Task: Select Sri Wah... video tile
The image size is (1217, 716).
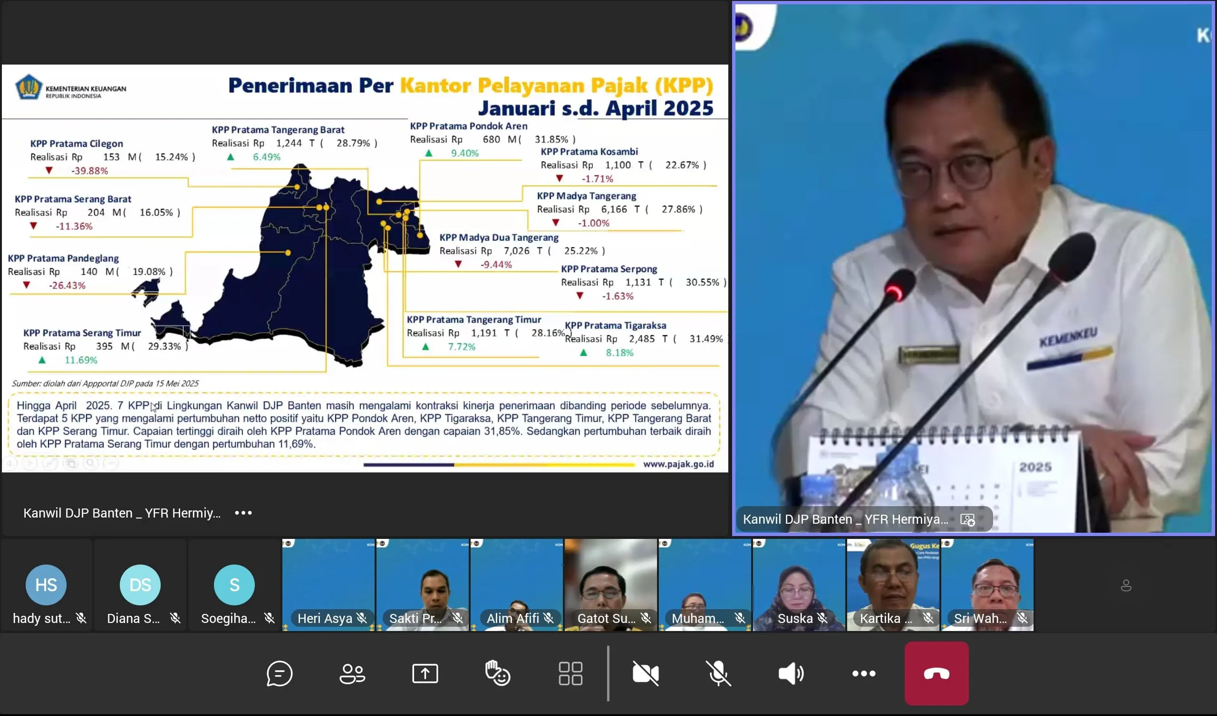Action: click(x=987, y=585)
